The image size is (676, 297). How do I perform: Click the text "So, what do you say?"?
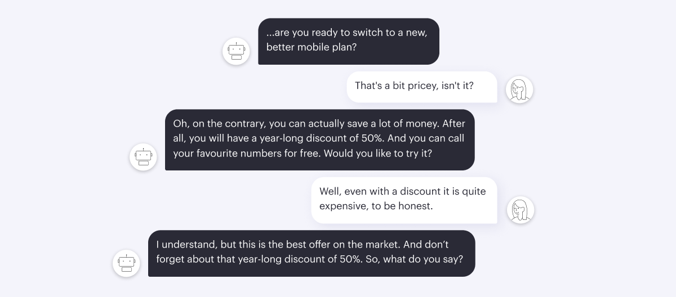417,260
